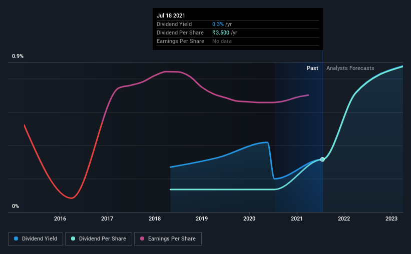Select the 2016 x-axis label
411x254 pixels.
click(x=60, y=218)
